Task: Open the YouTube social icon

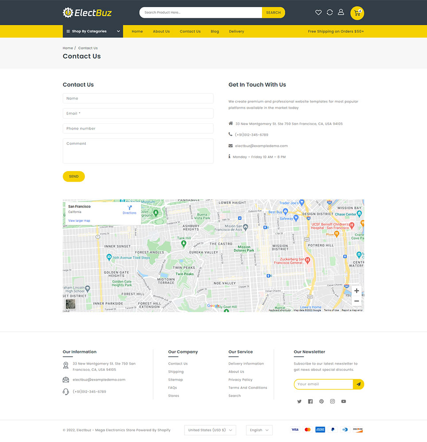Action: [343, 401]
